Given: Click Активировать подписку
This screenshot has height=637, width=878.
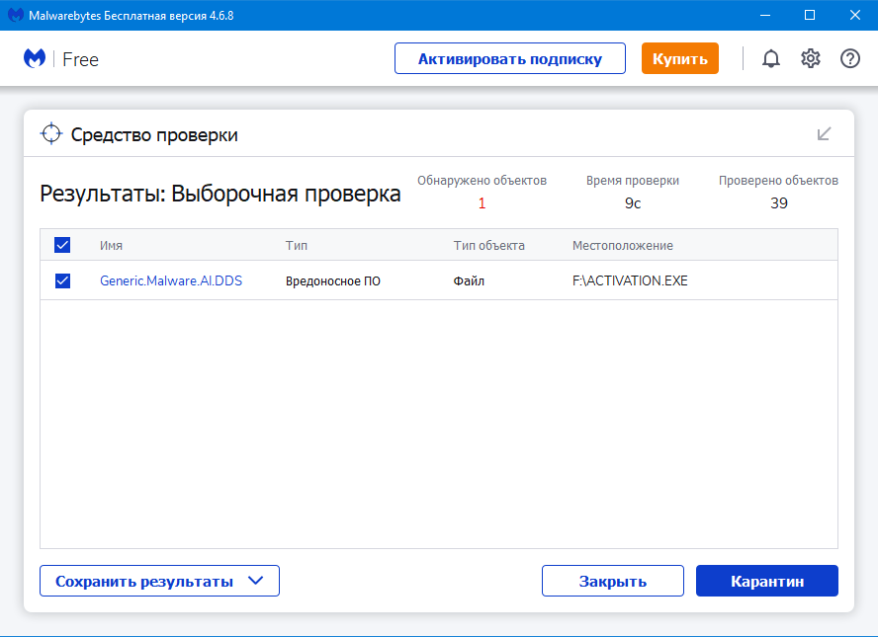Looking at the screenshot, I should (x=509, y=58).
